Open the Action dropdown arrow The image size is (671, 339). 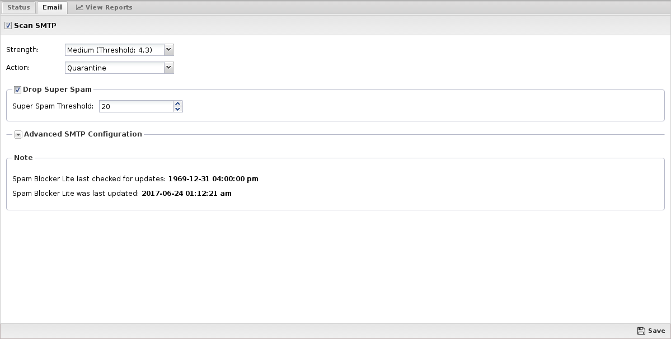[x=168, y=68]
